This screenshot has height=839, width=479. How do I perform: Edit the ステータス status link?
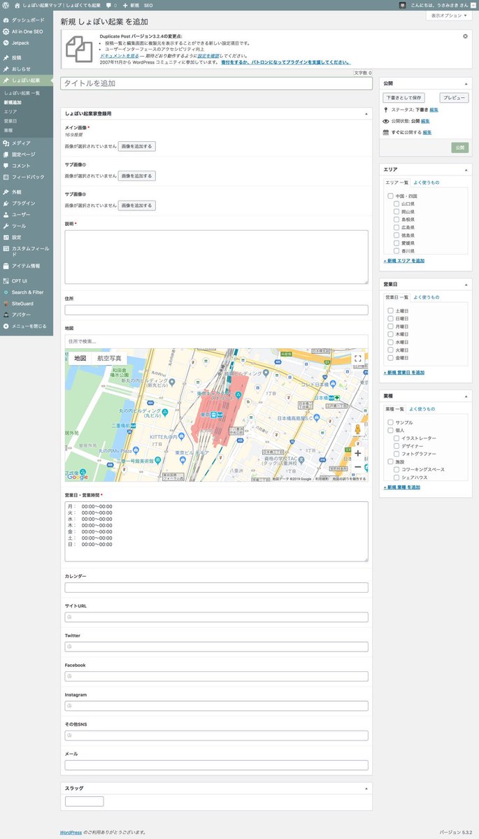pyautogui.click(x=434, y=110)
